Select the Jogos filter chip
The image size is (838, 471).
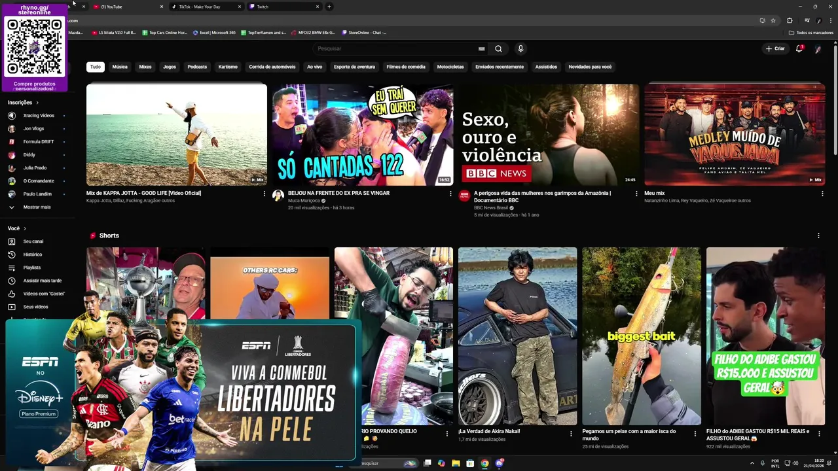tap(170, 67)
